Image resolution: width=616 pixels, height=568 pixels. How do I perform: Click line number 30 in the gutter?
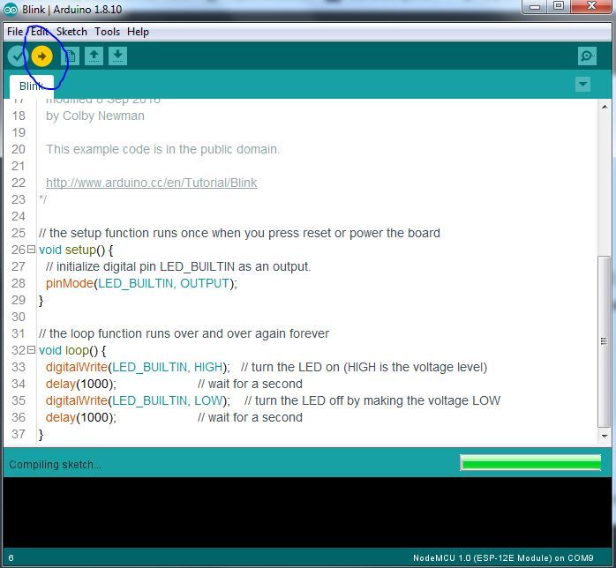click(18, 317)
